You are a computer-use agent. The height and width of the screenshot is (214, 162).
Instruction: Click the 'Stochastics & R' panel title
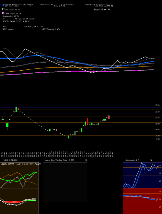point(133,160)
